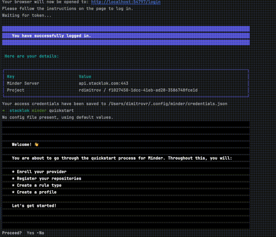Click the credentials.json path line
The height and width of the screenshot is (237, 276).
tap(115, 104)
